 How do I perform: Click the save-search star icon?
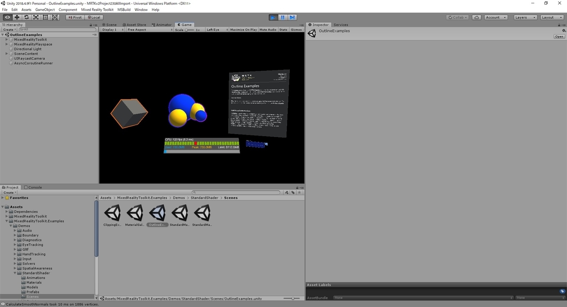pos(299,193)
